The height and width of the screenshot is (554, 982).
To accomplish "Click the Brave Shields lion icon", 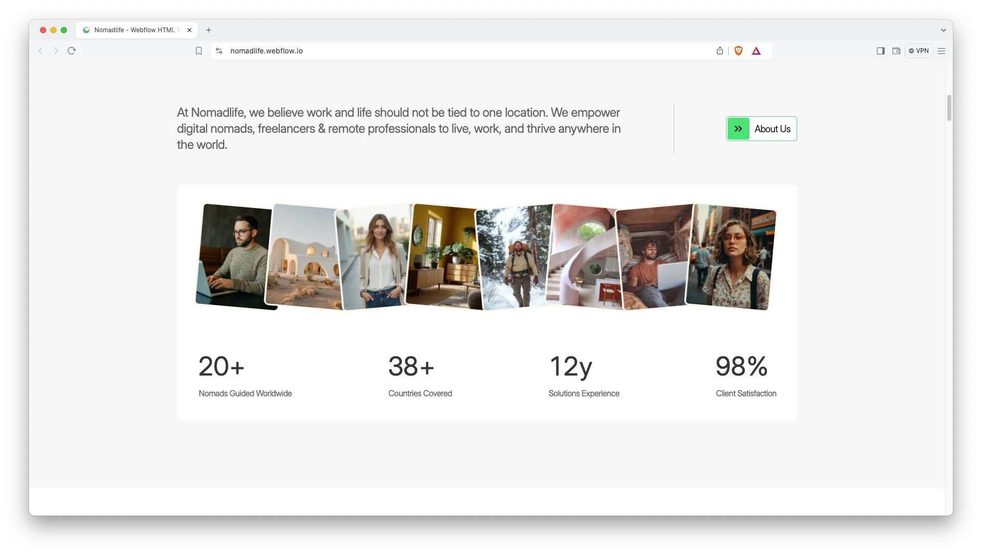I will click(x=739, y=51).
